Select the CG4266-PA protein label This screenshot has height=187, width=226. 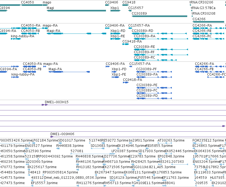pos(204,64)
